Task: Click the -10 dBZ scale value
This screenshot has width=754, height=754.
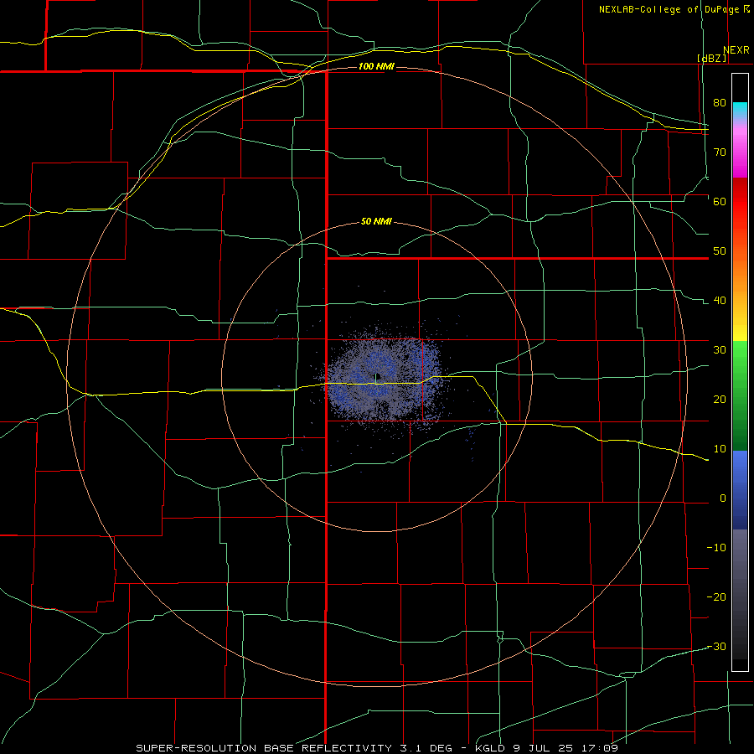Action: (716, 548)
